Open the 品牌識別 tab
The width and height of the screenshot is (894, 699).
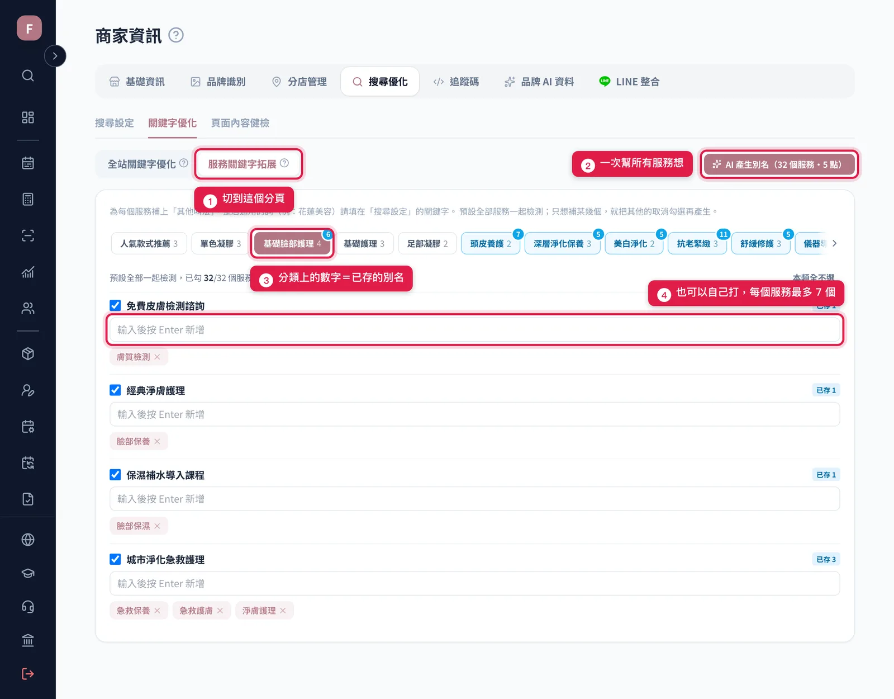(218, 82)
